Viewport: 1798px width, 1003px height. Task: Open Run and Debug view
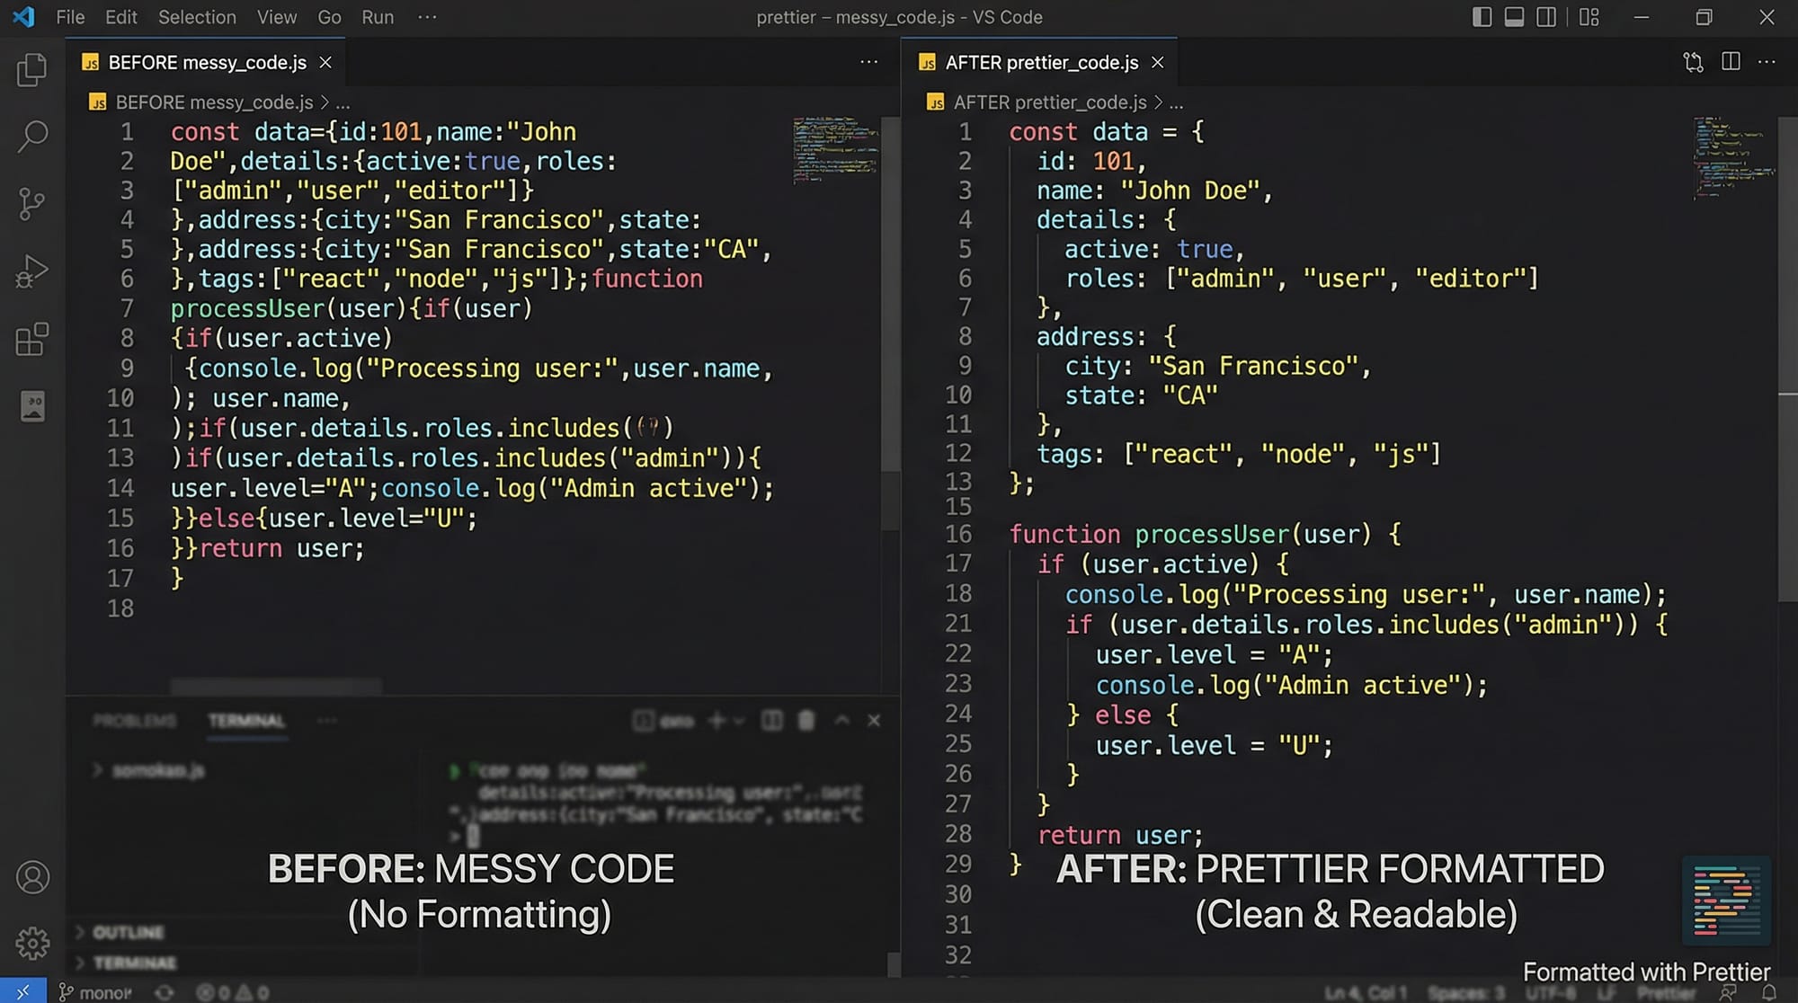pos(32,271)
